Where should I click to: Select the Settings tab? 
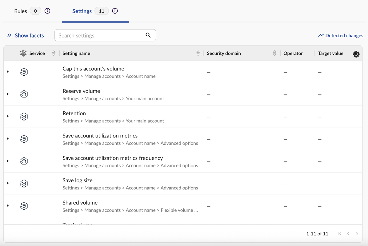tap(82, 11)
